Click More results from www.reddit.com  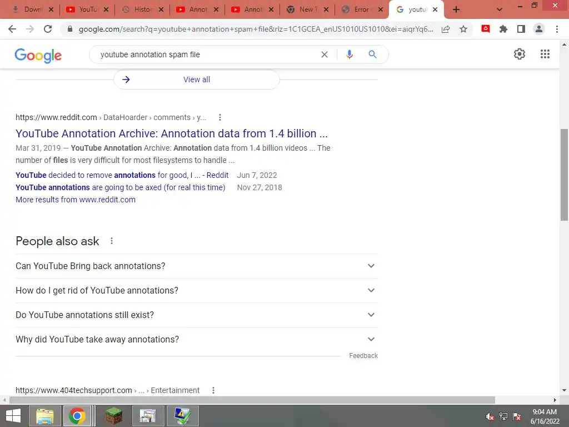click(76, 200)
